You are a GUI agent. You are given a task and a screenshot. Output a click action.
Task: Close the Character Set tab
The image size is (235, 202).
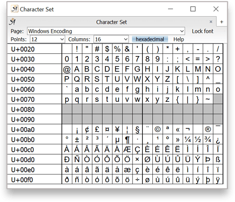pyautogui.click(x=211, y=22)
